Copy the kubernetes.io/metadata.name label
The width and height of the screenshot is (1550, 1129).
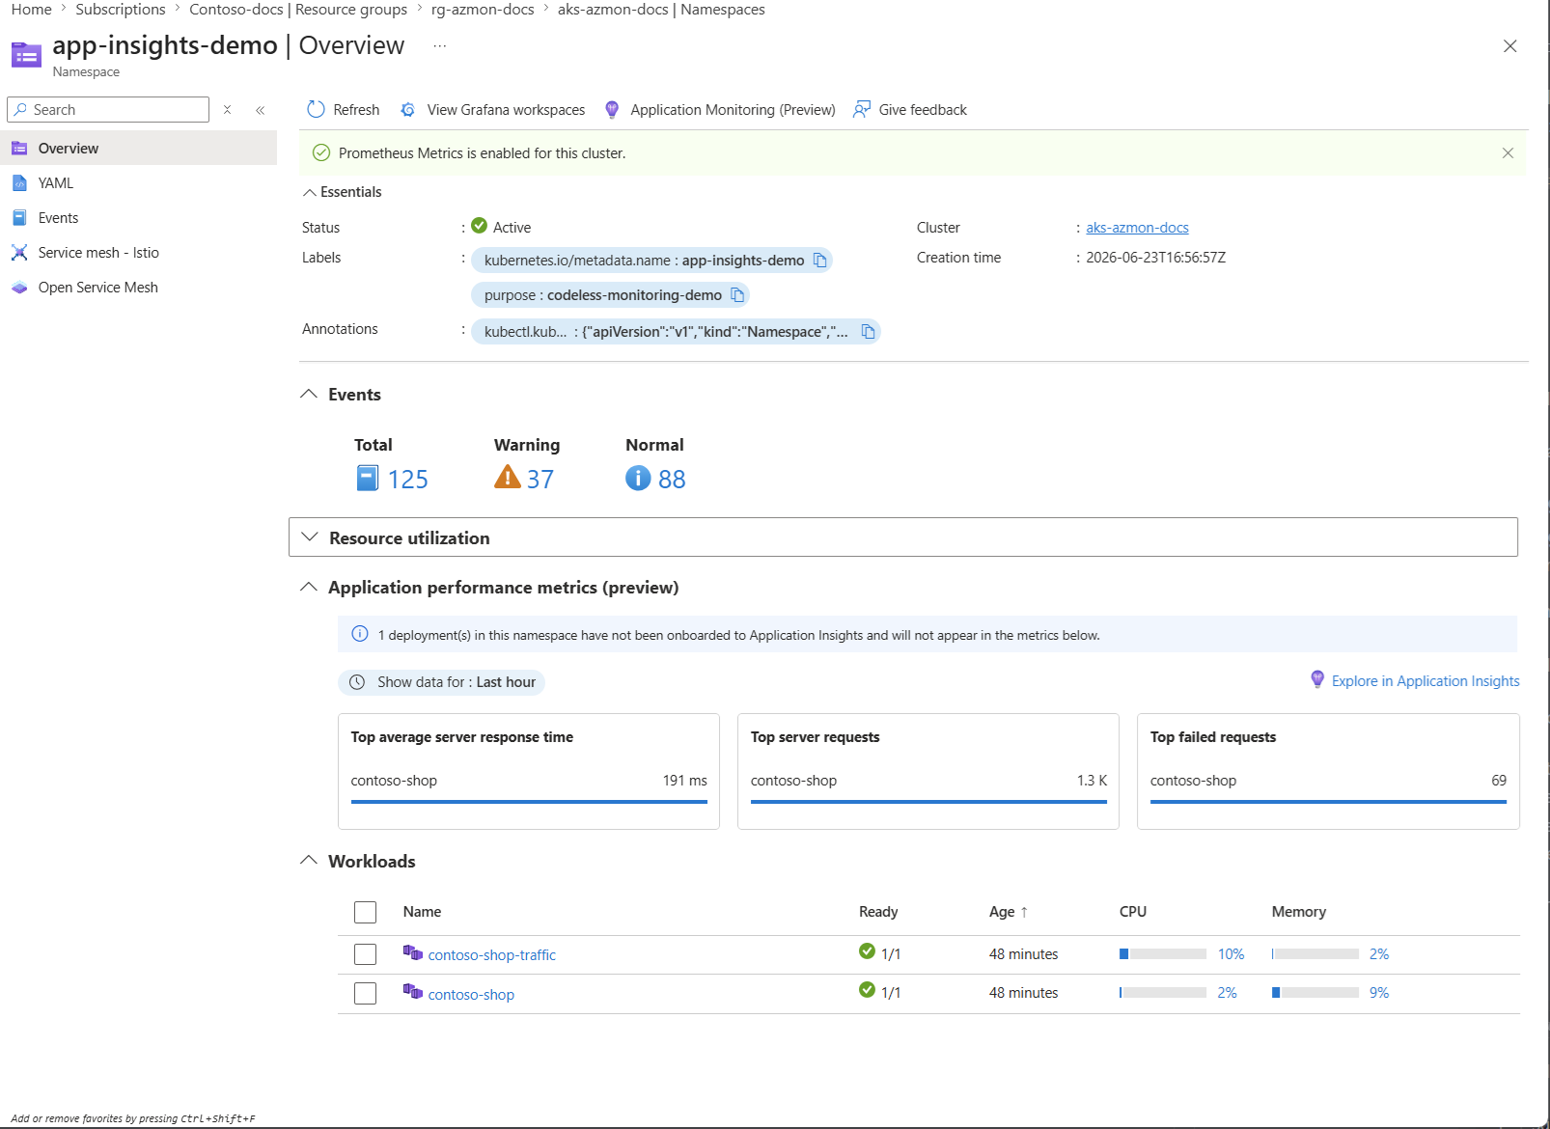pyautogui.click(x=820, y=261)
